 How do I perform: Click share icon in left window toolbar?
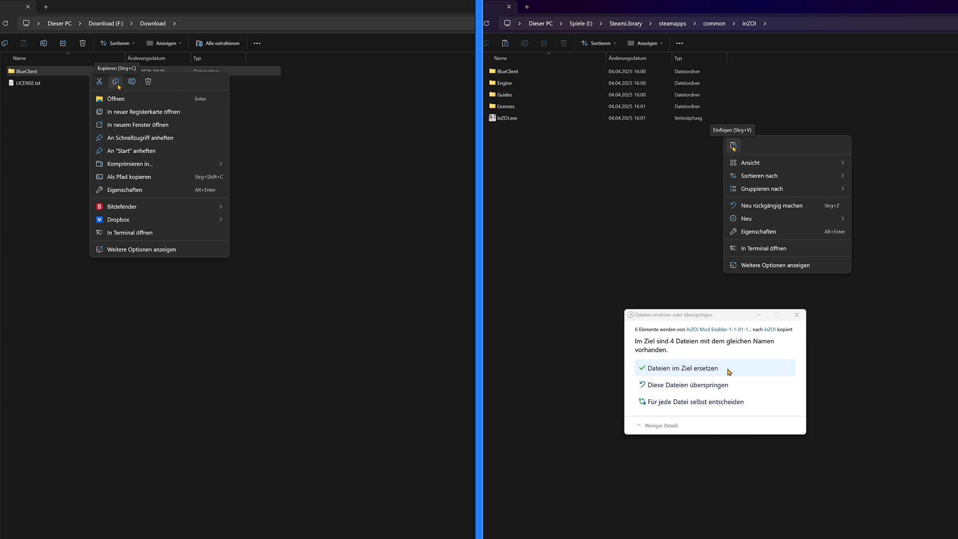63,43
